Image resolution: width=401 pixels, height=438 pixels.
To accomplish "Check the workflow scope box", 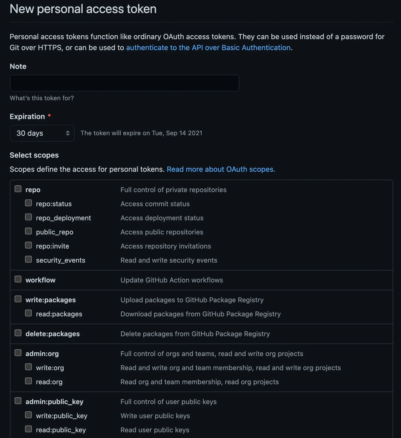I will [18, 279].
